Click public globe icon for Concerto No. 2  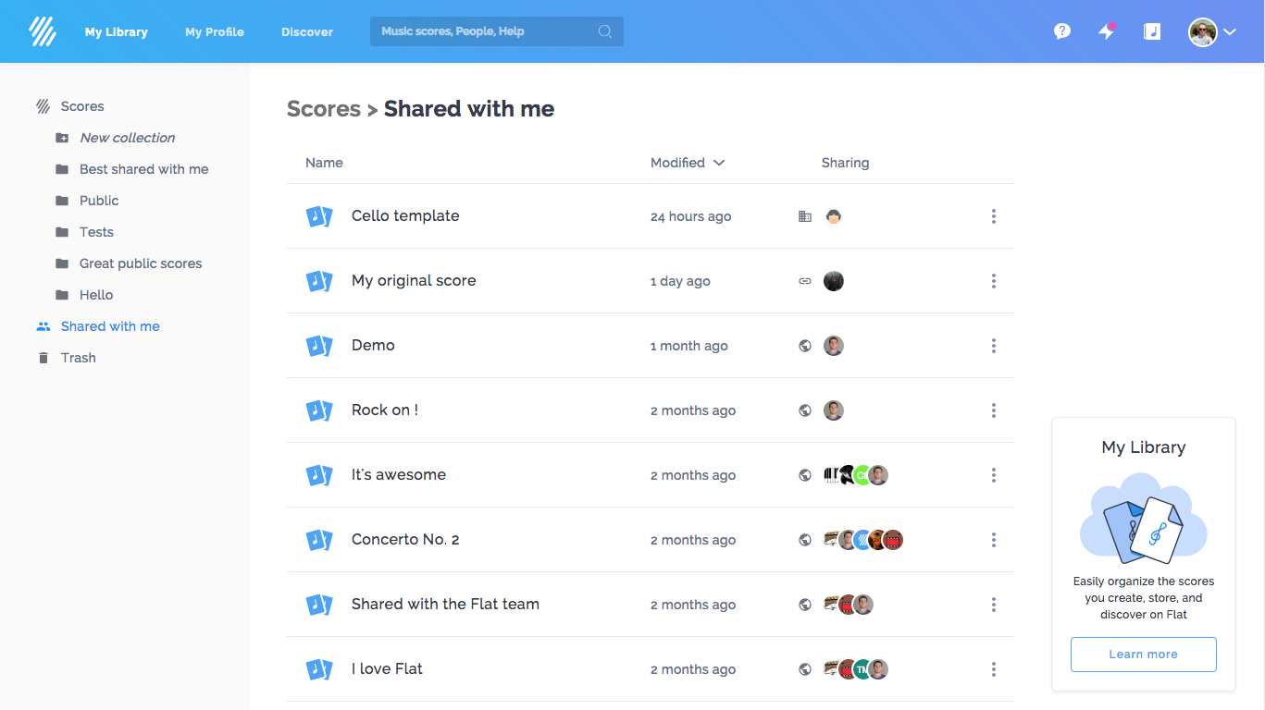click(x=805, y=540)
